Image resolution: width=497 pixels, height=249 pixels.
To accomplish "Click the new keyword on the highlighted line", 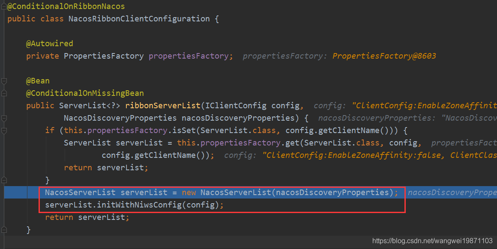I will (x=189, y=193).
